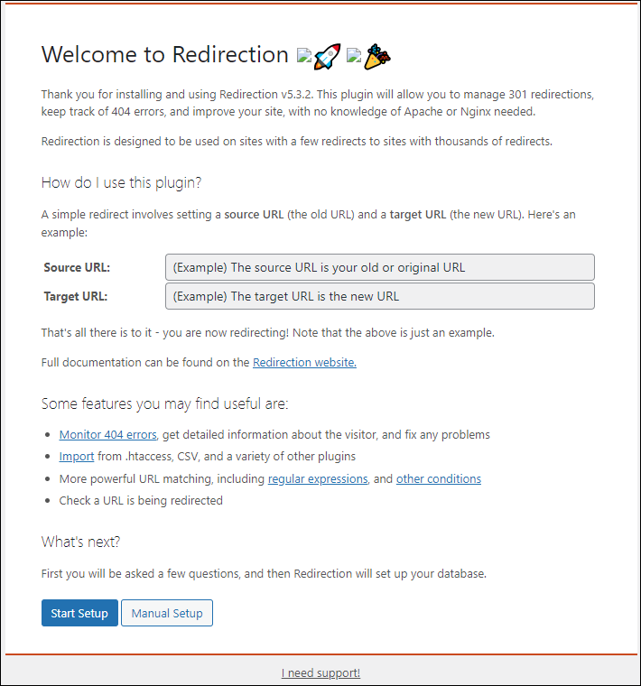Click the Check a URL is being redirected item
Viewport: 641px width, 686px height.
point(141,500)
